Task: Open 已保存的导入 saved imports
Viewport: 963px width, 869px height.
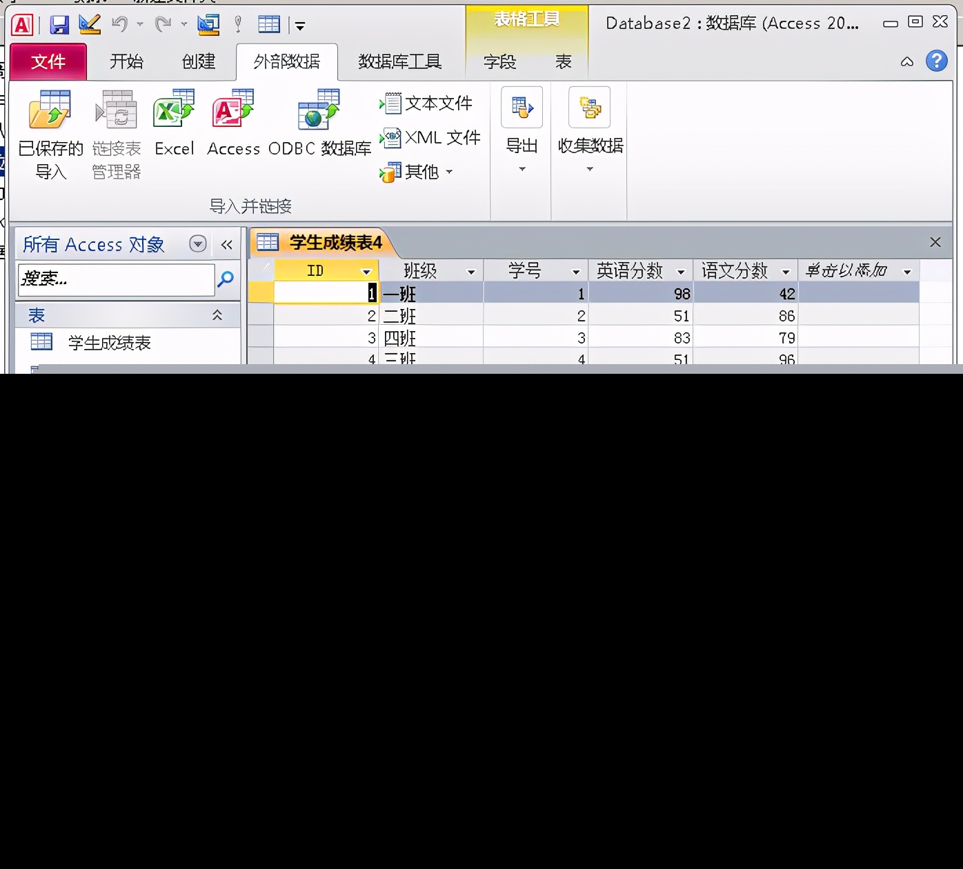Action: tap(50, 135)
